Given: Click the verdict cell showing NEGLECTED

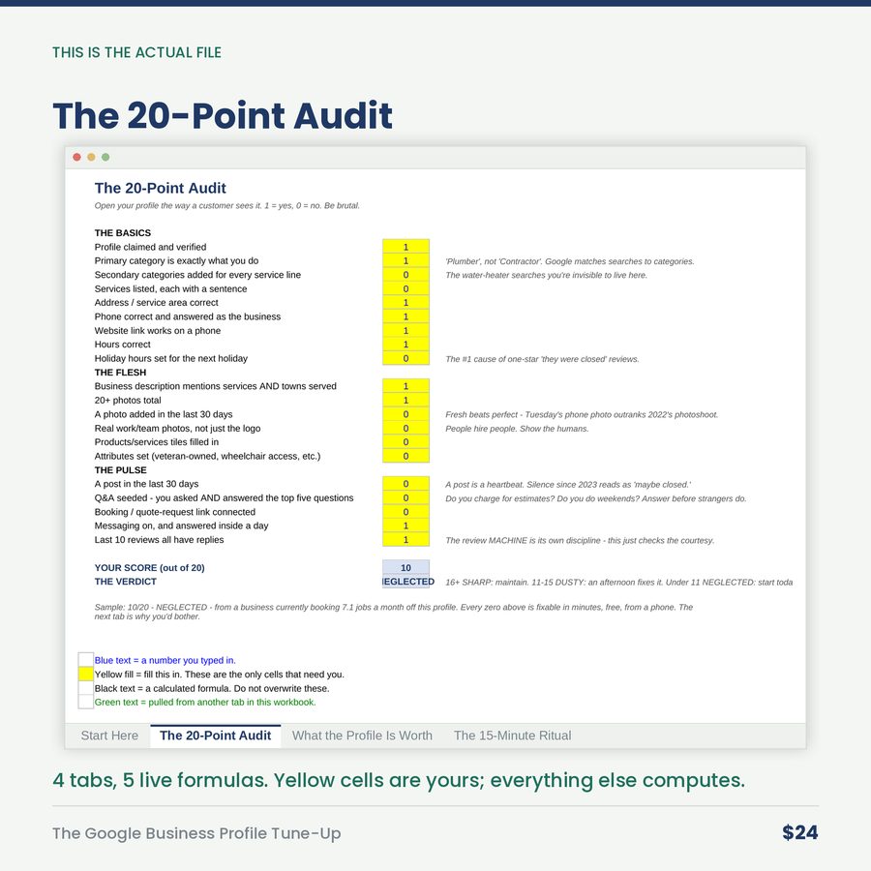Looking at the screenshot, I should (x=405, y=582).
